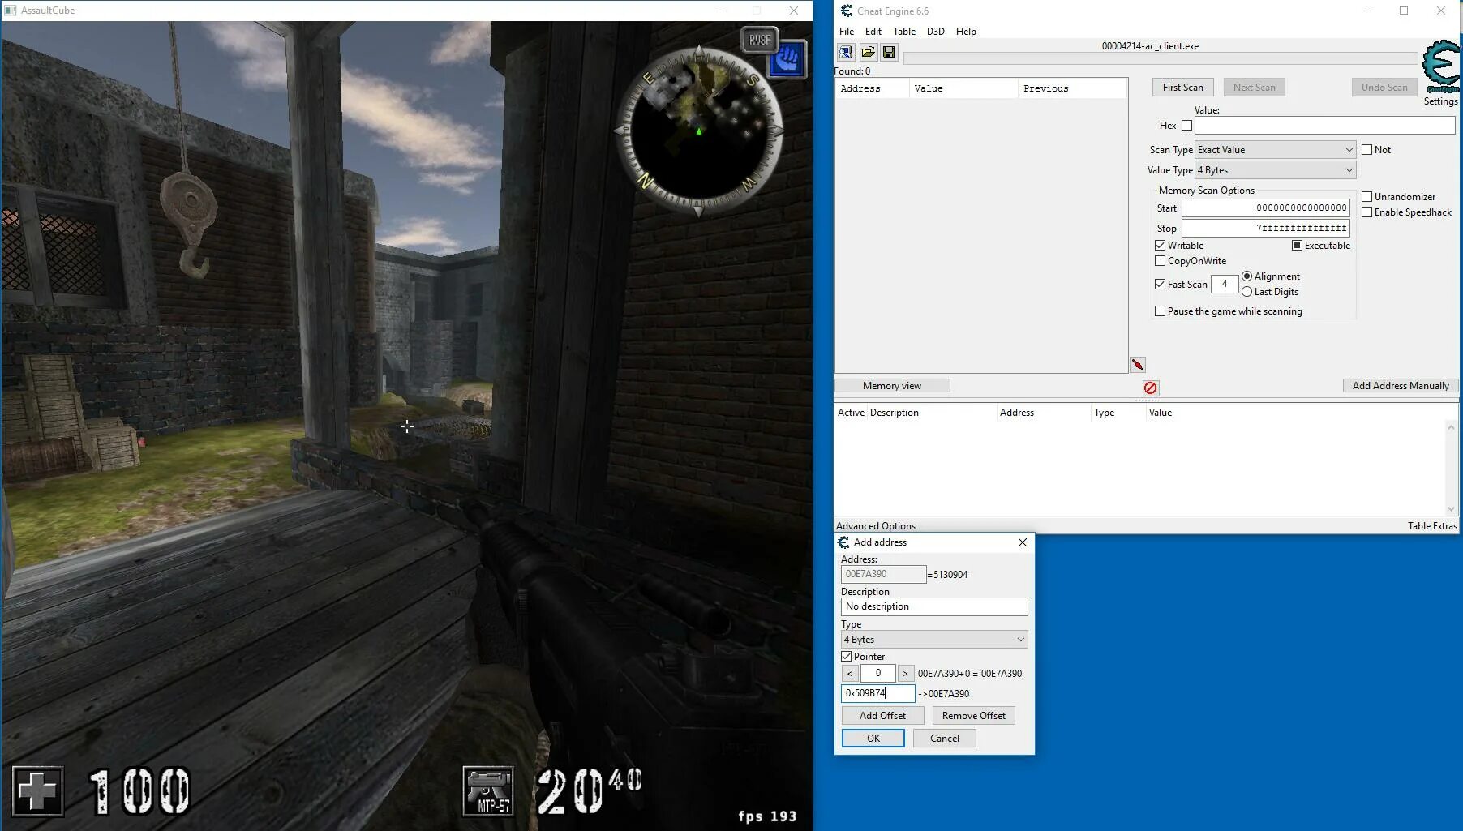This screenshot has height=831, width=1463.
Task: Sort results by the Previous column header
Action: click(1072, 89)
